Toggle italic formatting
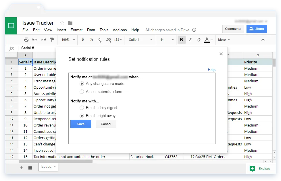This screenshot has height=181, width=281. [x=190, y=40]
